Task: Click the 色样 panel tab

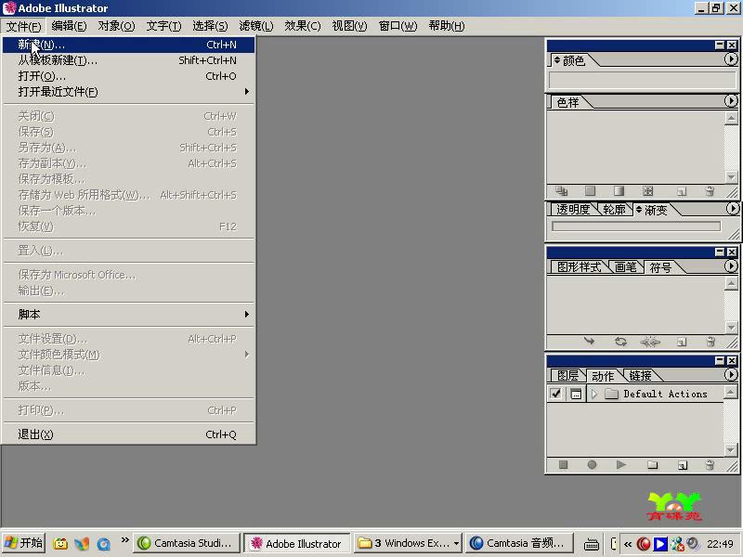Action: [567, 102]
